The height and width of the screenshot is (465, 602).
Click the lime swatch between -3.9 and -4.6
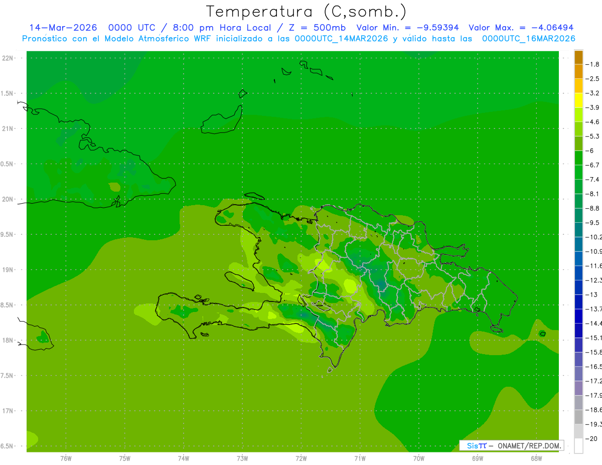[x=578, y=115]
